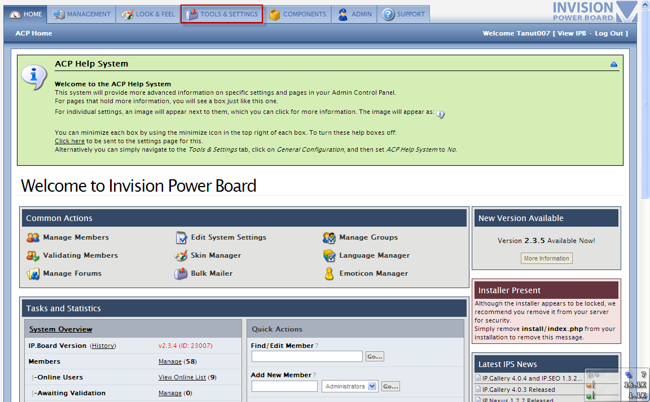Viewport: 650px width, 402px height.
Task: Open the Tools & Settings tab
Action: [222, 14]
